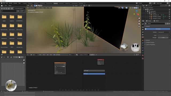This screenshot has width=171, height=96.
Task: Select the red material output node
Action: (x=101, y=62)
